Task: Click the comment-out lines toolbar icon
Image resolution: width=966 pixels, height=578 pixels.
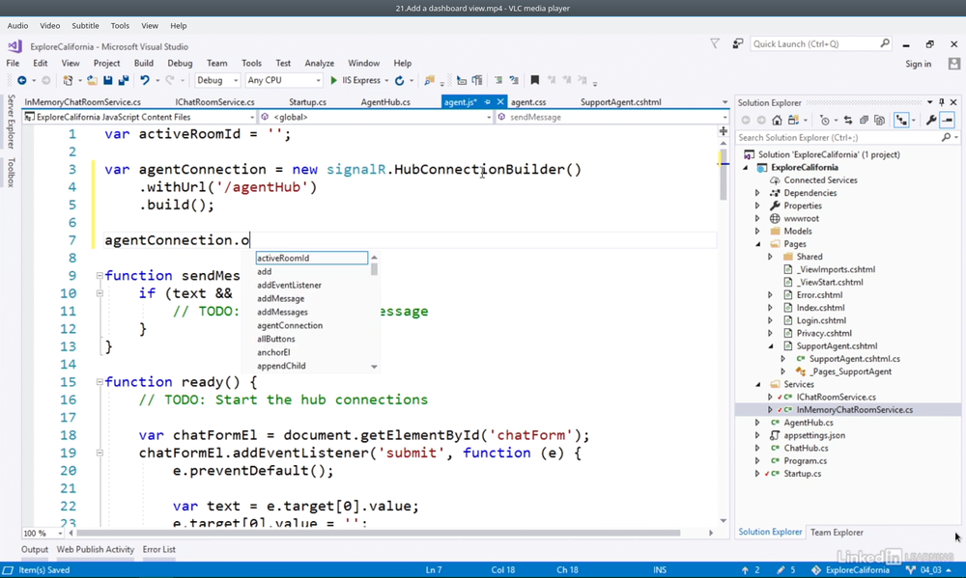Action: pos(498,81)
